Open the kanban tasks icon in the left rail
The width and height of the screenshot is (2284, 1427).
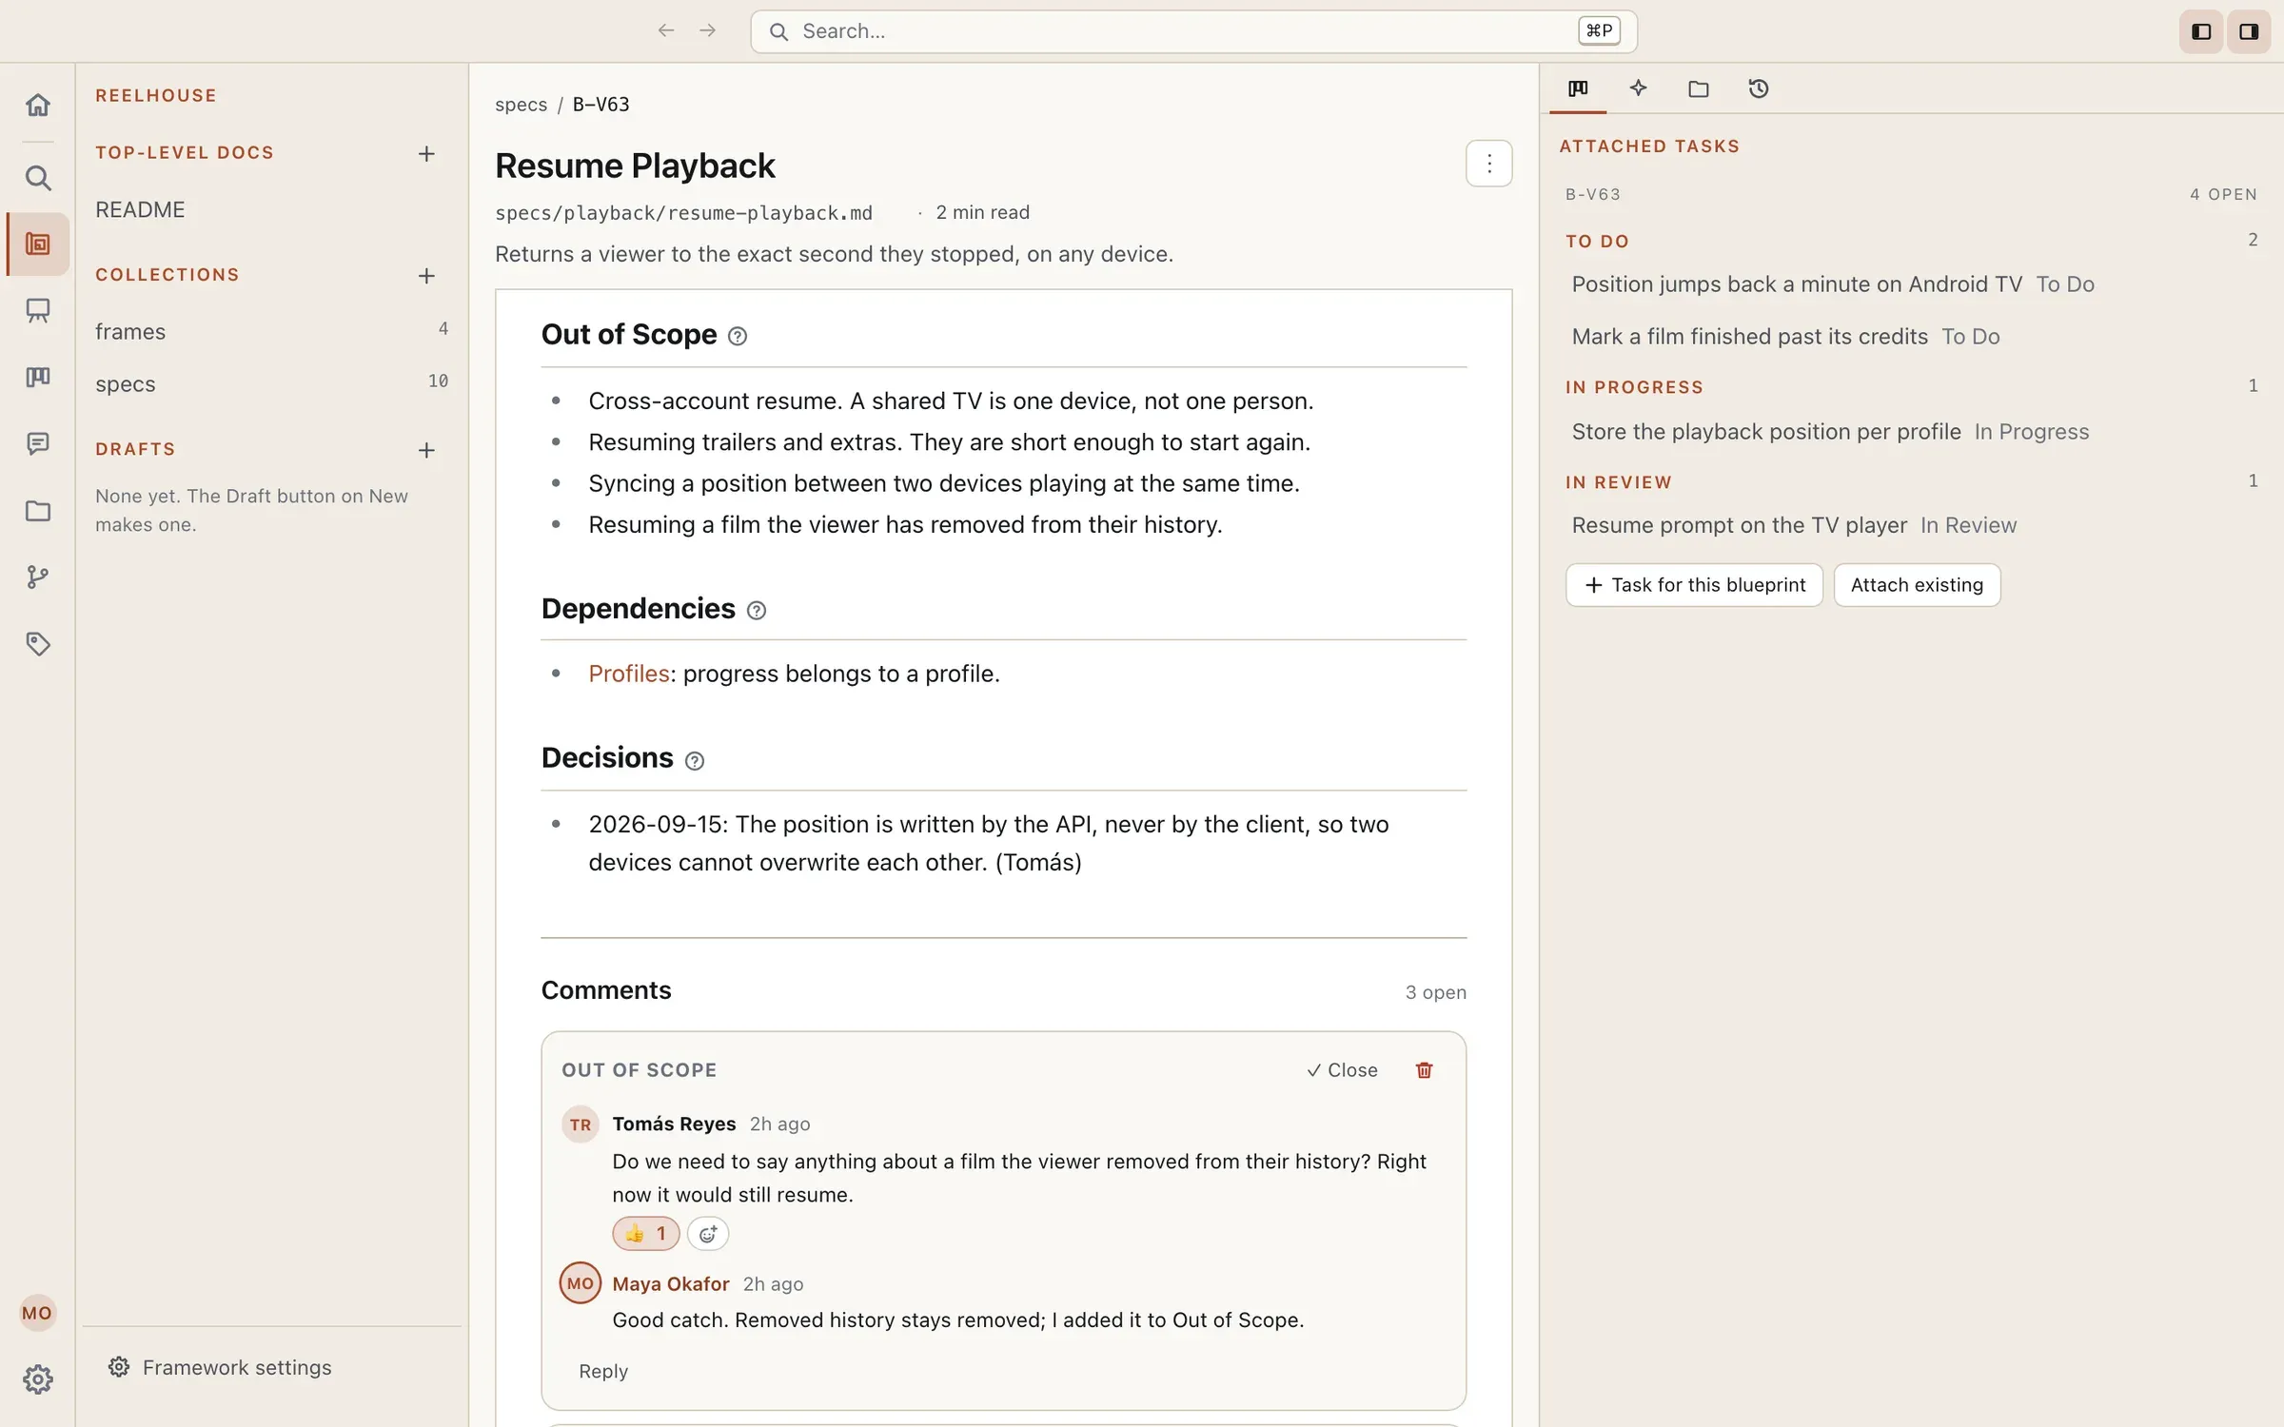click(x=38, y=377)
